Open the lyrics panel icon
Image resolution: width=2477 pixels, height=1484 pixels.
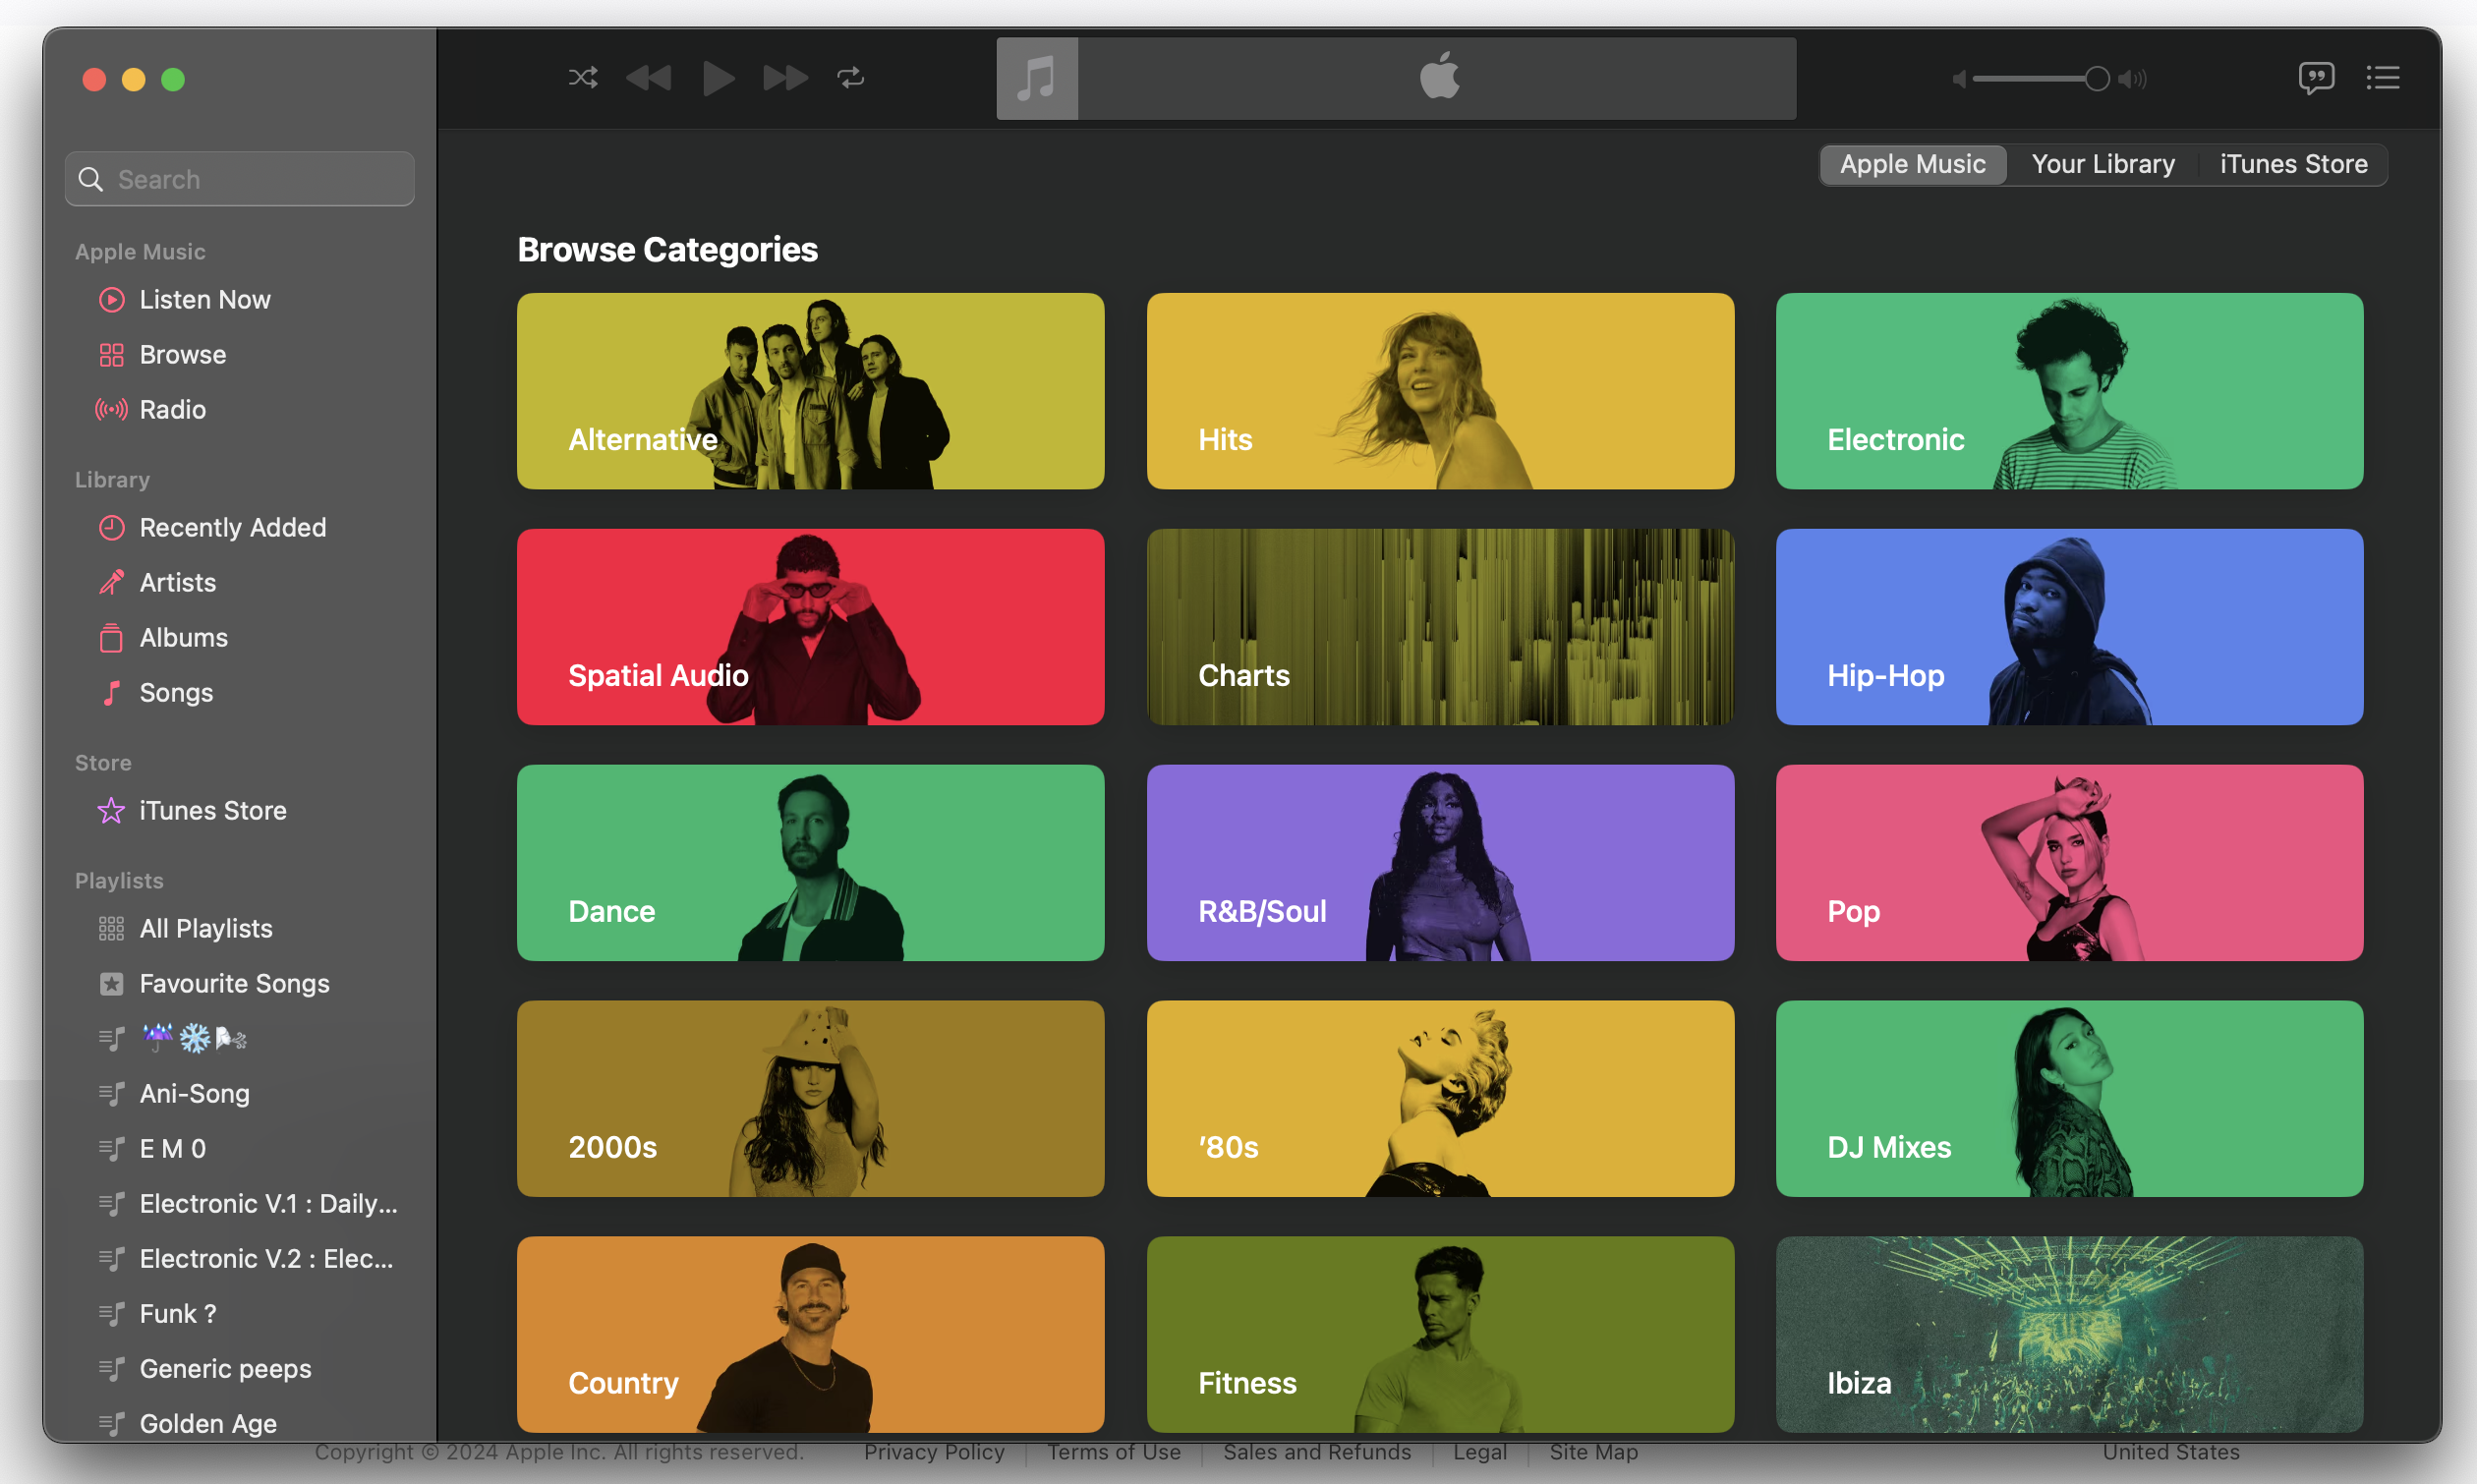point(2315,77)
